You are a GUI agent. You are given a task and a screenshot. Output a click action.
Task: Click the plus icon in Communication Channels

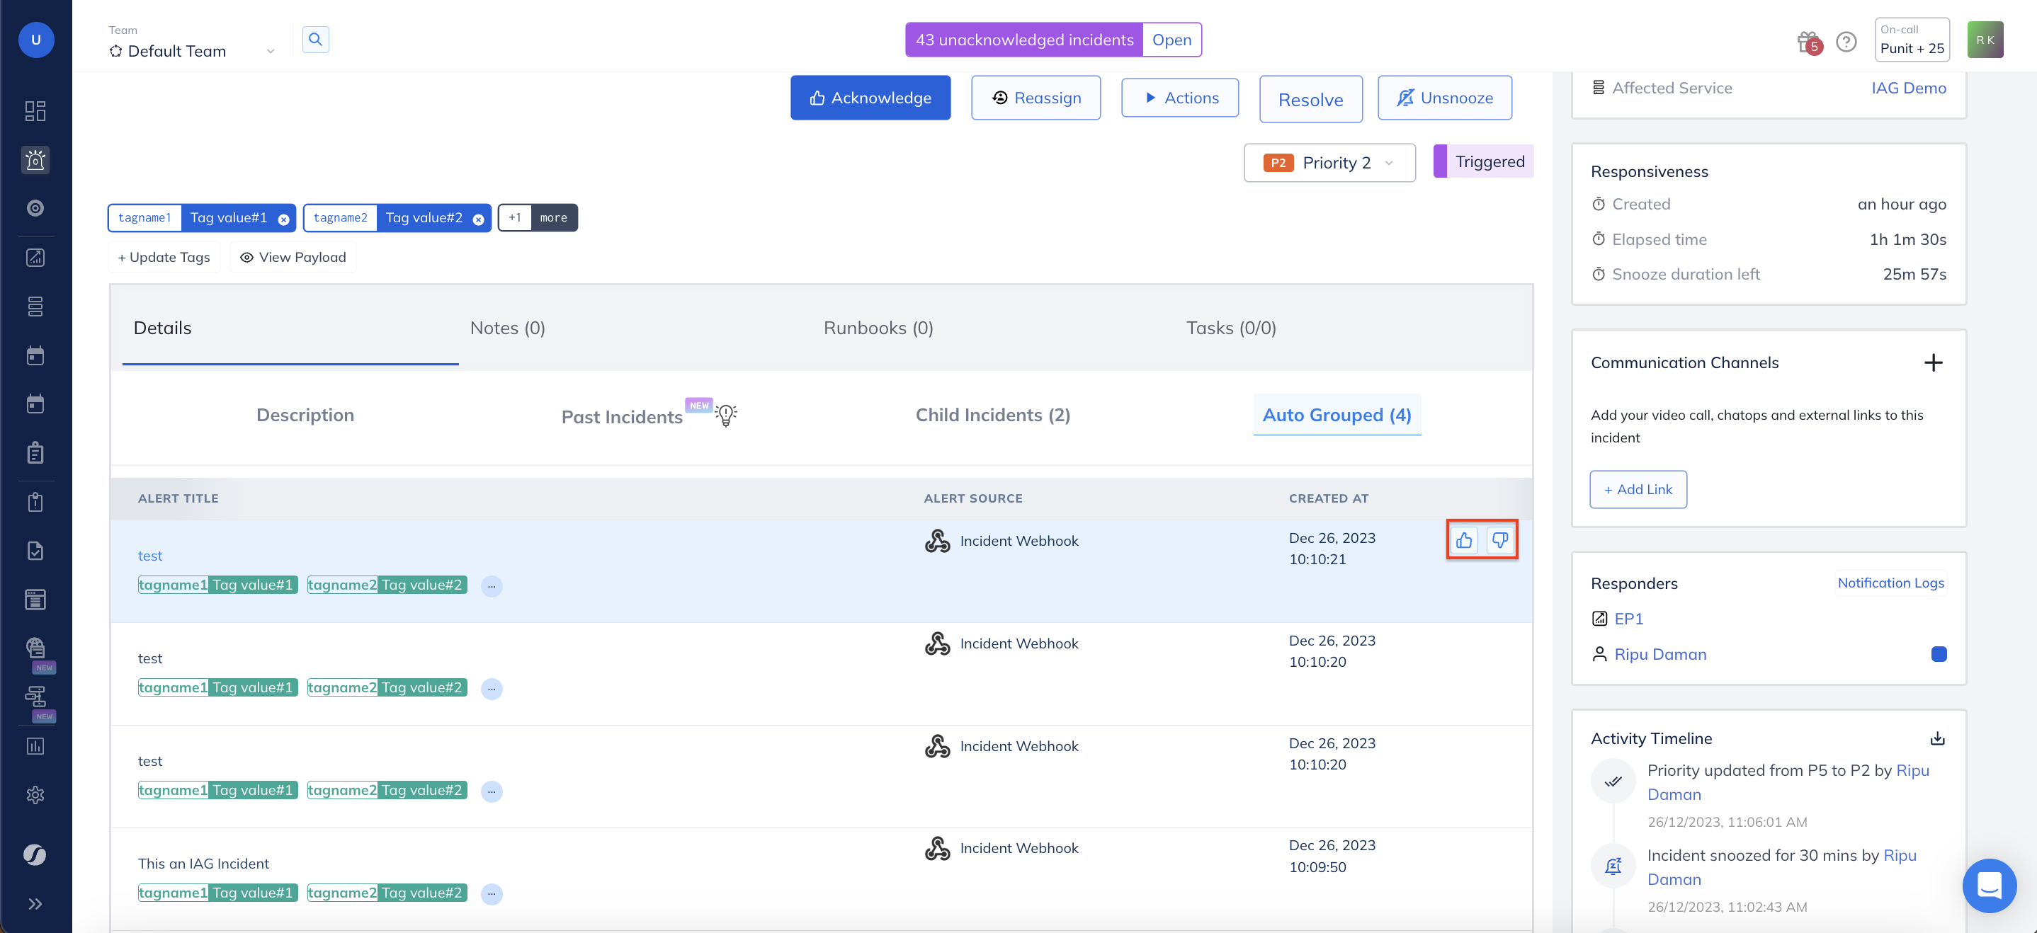point(1933,362)
